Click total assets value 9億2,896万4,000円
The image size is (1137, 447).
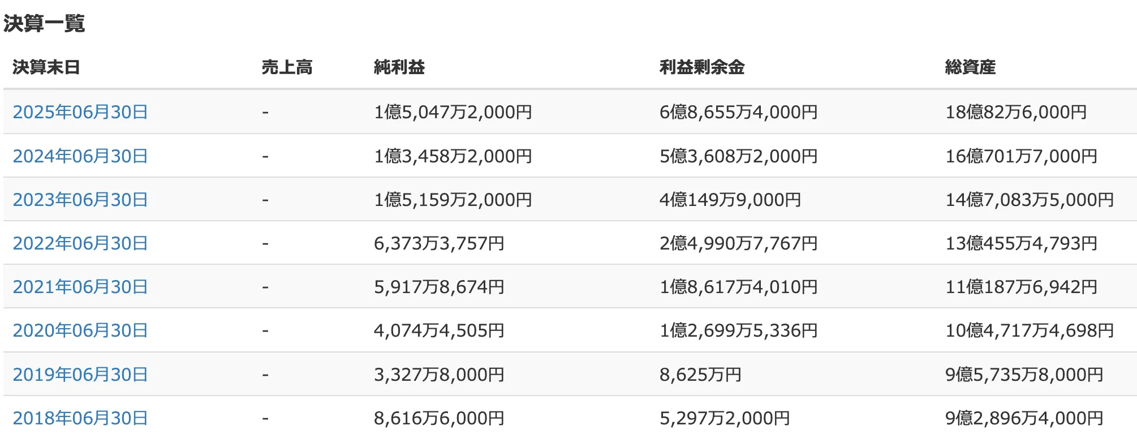1024,418
